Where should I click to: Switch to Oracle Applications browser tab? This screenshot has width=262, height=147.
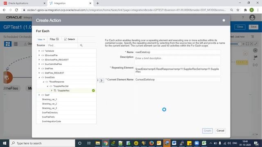[x=23, y=3]
